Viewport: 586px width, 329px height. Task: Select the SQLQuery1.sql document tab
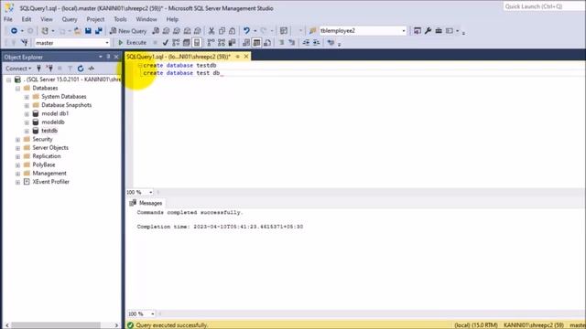tap(179, 57)
